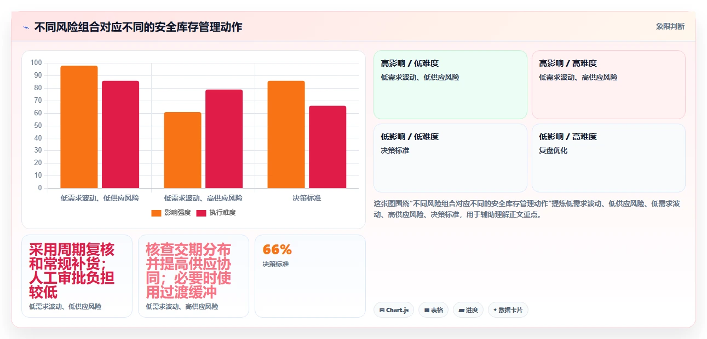Image resolution: width=707 pixels, height=339 pixels.
Task: Click orange bar for 低需求波动、低供应风险
Action: [x=79, y=127]
